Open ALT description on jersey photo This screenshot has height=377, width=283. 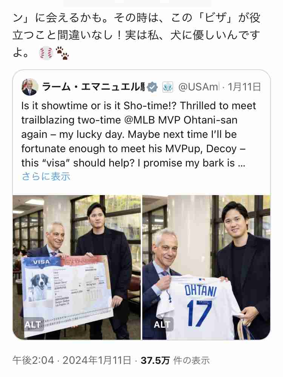pyautogui.click(x=162, y=325)
